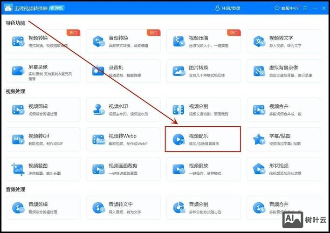330x233 pixels.
Task: Click the 视频截图 card title text
Action: [38, 165]
